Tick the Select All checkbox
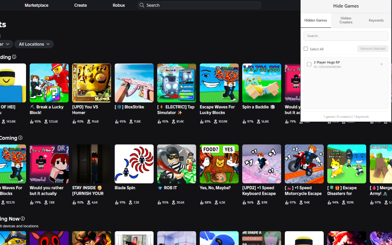Viewport: 392px width, 245px height. click(x=306, y=49)
